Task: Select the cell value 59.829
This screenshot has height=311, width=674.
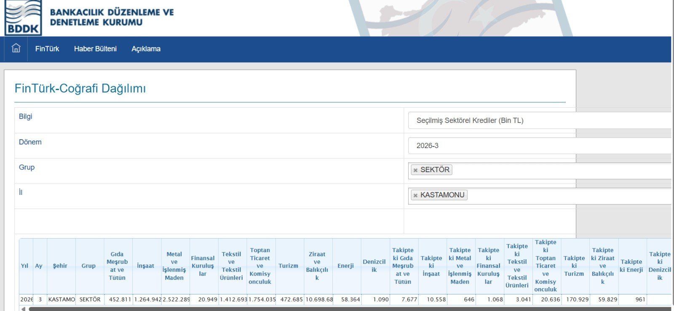Action: point(604,300)
